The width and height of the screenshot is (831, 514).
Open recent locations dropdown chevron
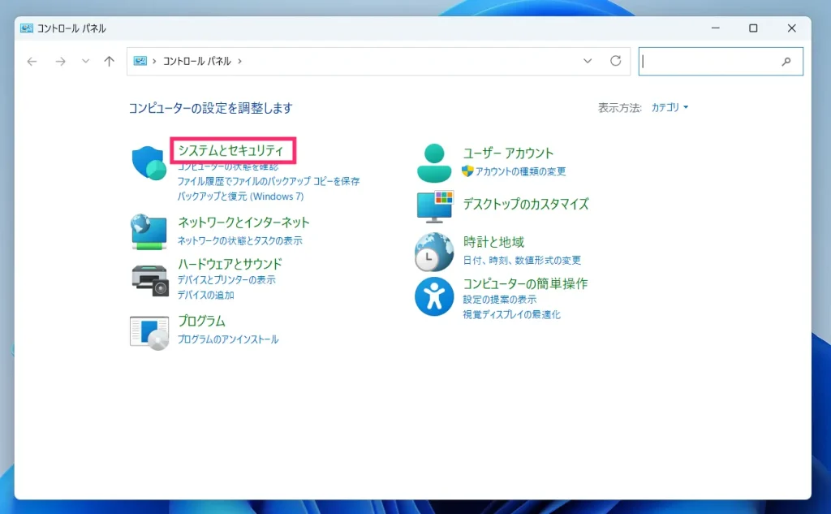85,61
